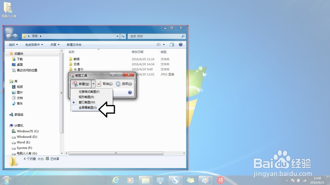Refresh the Explorer folder view
330x185 pixels.
tap(123, 36)
